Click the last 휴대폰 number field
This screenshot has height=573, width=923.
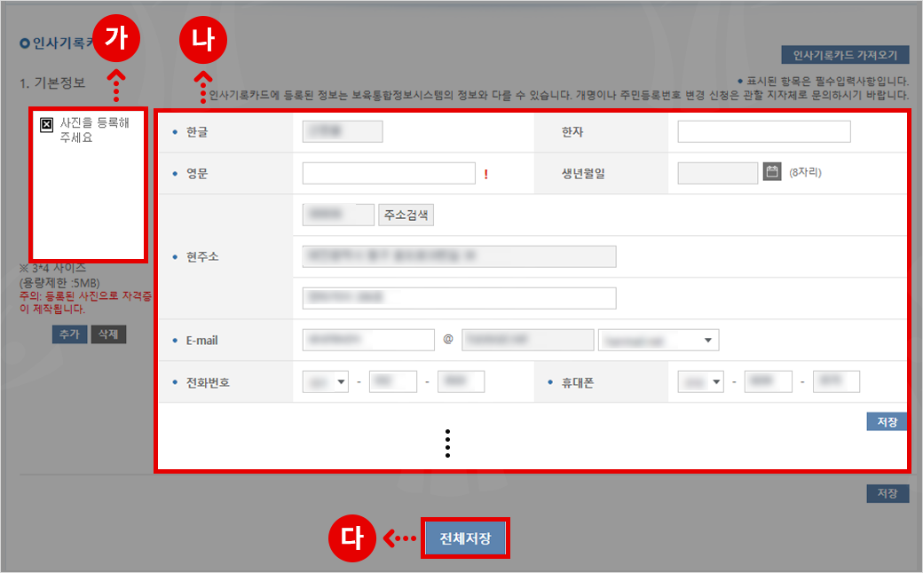[836, 382]
